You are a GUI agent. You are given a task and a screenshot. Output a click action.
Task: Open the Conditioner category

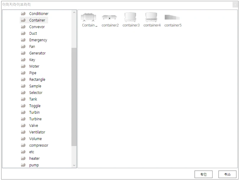pos(39,14)
